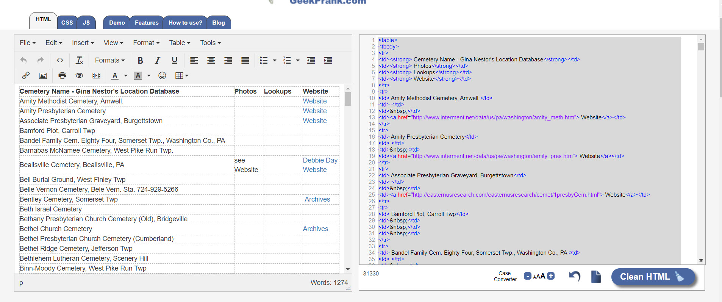Open the Blog tab
This screenshot has width=722, height=302.
pyautogui.click(x=219, y=23)
